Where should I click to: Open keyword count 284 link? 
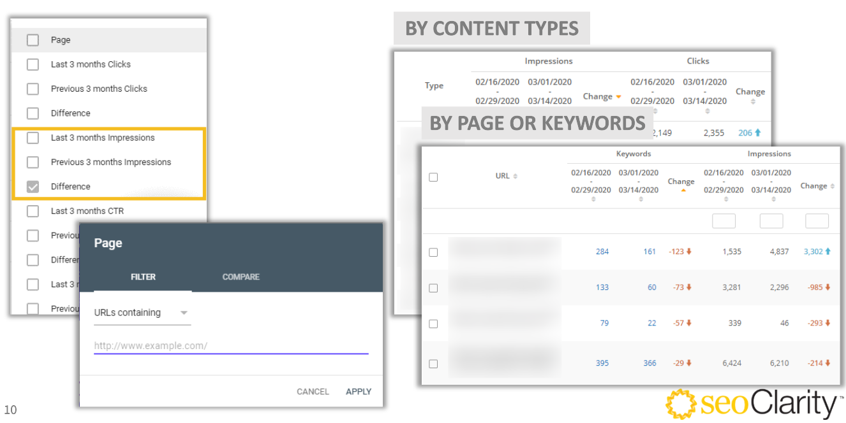[x=602, y=252]
